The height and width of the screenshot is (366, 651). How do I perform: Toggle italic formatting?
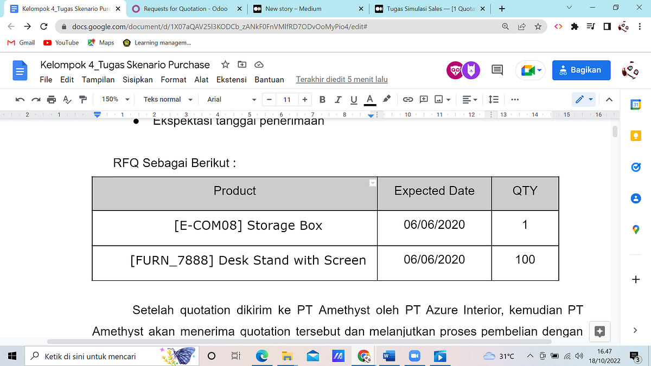pos(337,99)
